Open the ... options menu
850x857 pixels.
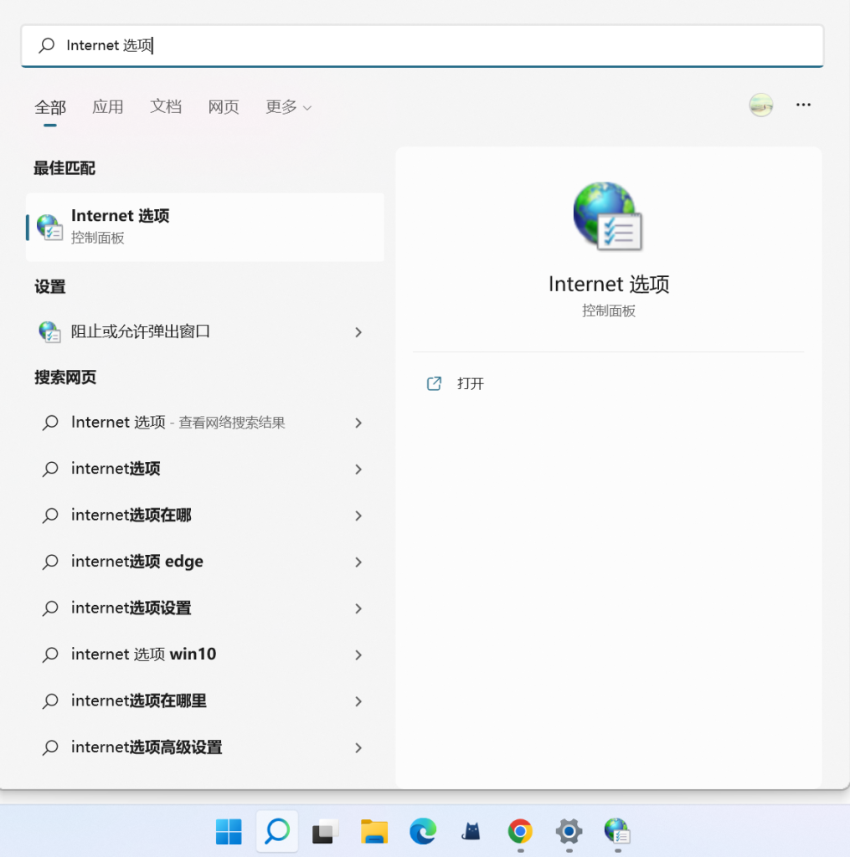pyautogui.click(x=803, y=105)
